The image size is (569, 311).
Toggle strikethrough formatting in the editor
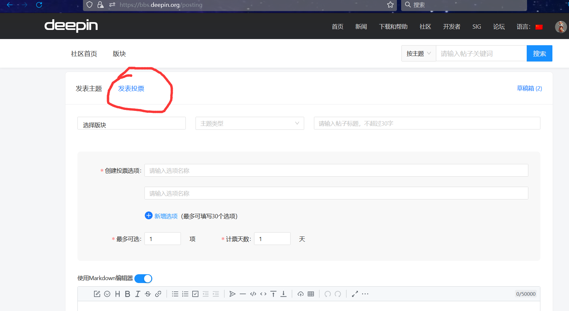tap(148, 294)
